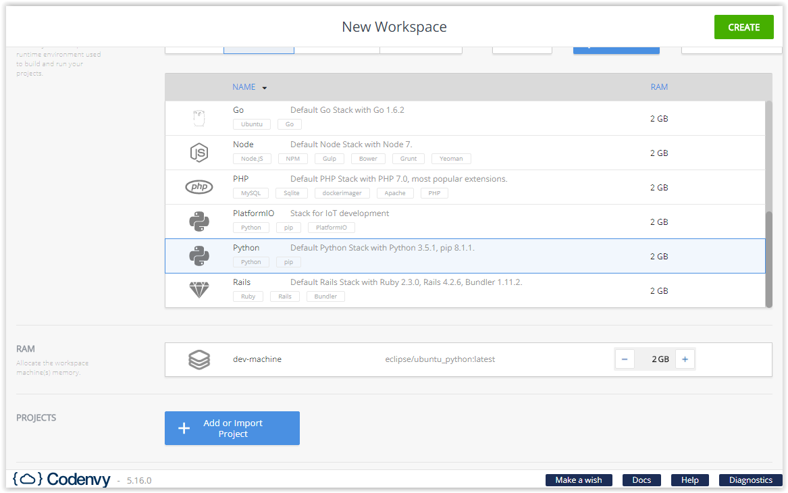Open the Docs link in footer
Image resolution: width=788 pixels, height=493 pixels.
tap(641, 480)
